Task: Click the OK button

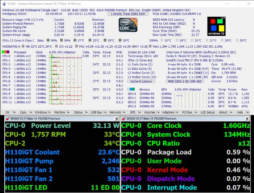Action: coord(7,112)
